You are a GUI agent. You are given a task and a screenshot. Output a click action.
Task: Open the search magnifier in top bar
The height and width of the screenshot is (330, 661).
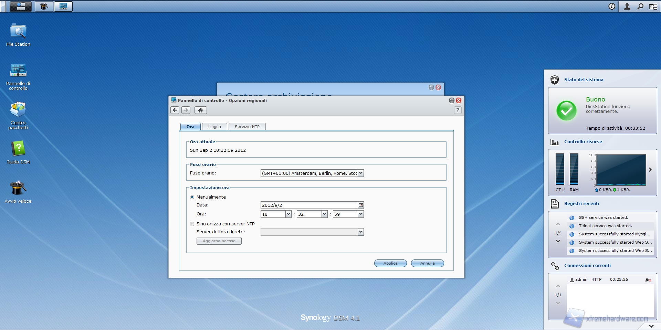[640, 6]
